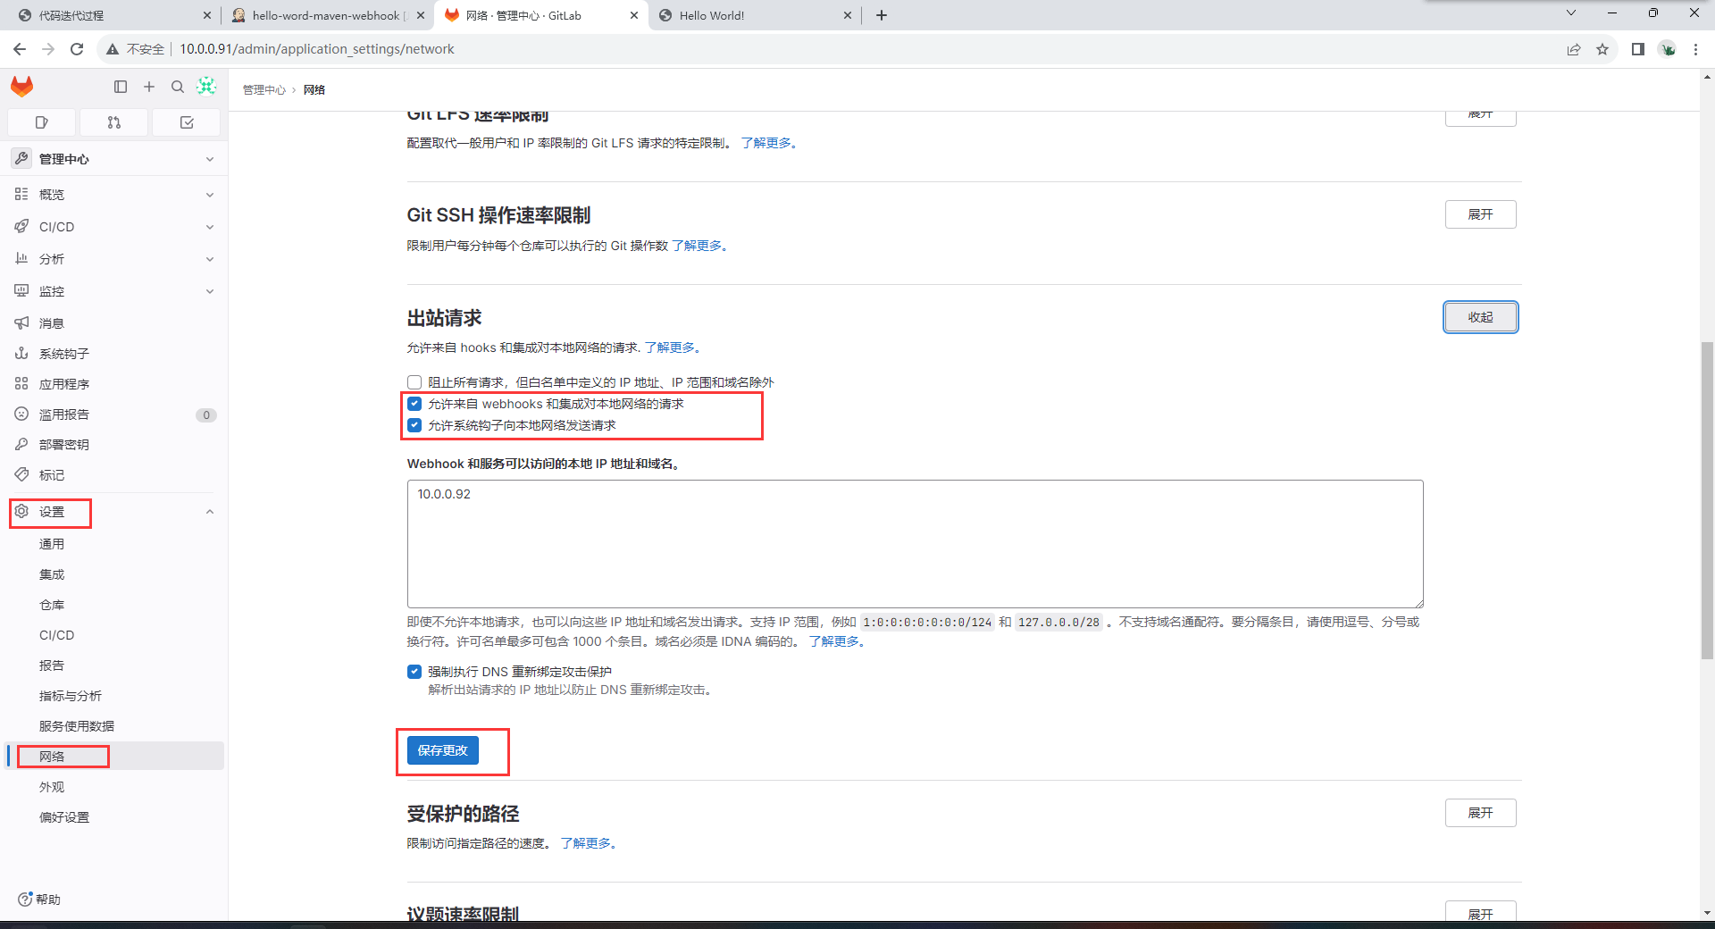The height and width of the screenshot is (929, 1715).
Task: Open 仓库 settings menu item
Action: pyautogui.click(x=52, y=605)
